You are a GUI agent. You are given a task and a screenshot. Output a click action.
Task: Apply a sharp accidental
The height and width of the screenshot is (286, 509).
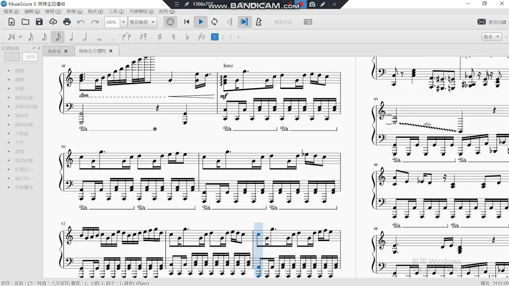(160, 37)
